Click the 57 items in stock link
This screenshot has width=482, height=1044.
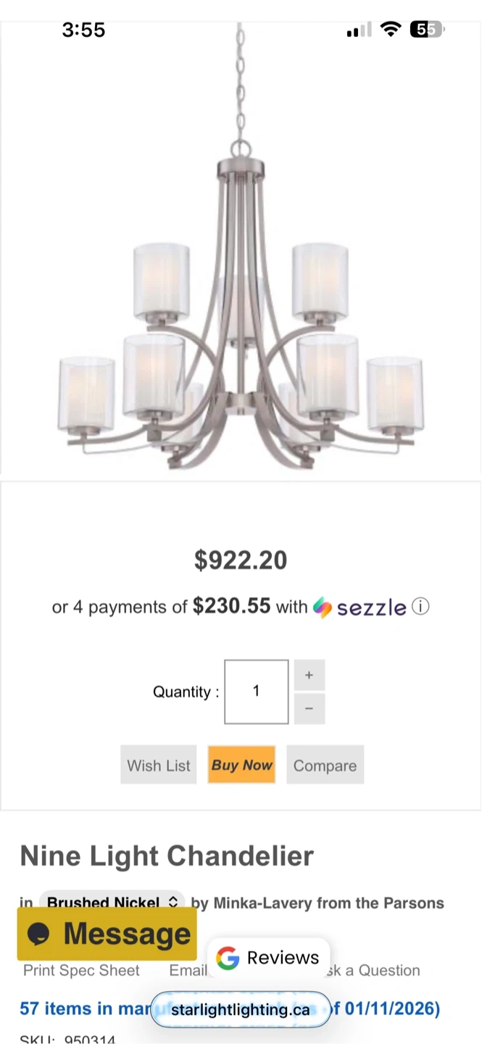(80, 1008)
